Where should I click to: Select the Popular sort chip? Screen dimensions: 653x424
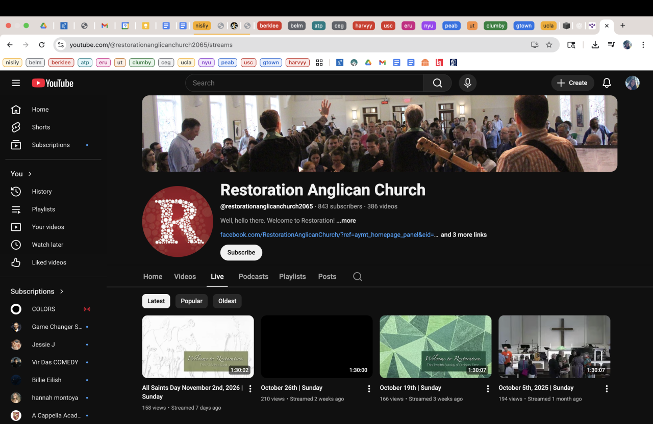(x=191, y=301)
